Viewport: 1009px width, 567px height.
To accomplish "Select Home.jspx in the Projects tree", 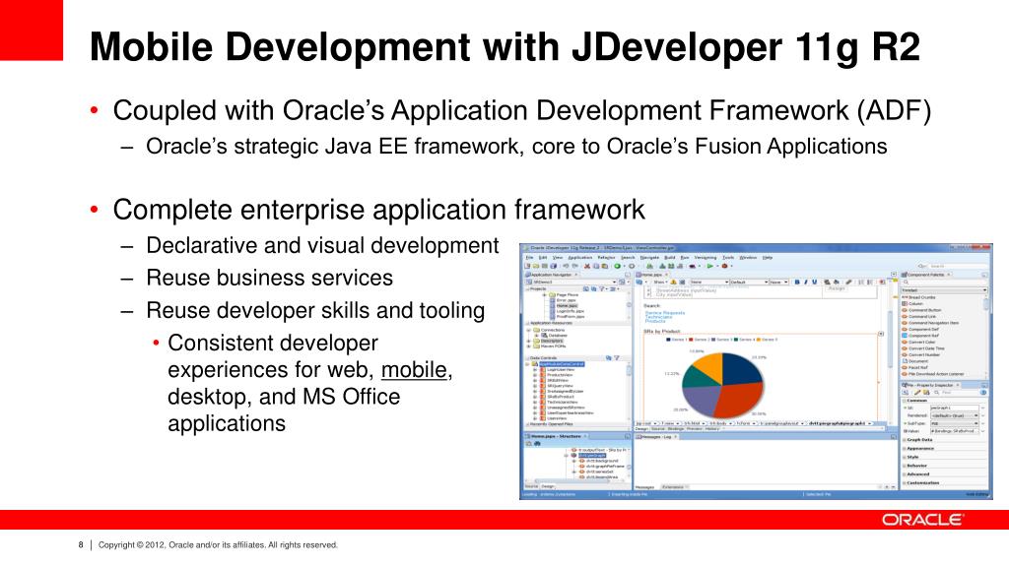I will tap(567, 306).
